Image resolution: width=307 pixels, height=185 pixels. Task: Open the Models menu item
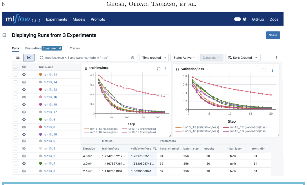point(79,19)
